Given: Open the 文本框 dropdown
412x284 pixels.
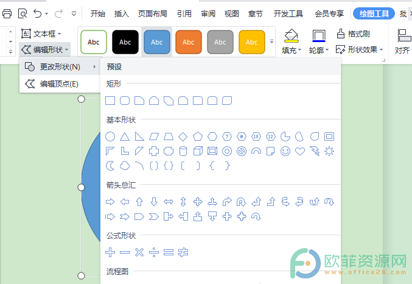Looking at the screenshot, I should coord(41,34).
